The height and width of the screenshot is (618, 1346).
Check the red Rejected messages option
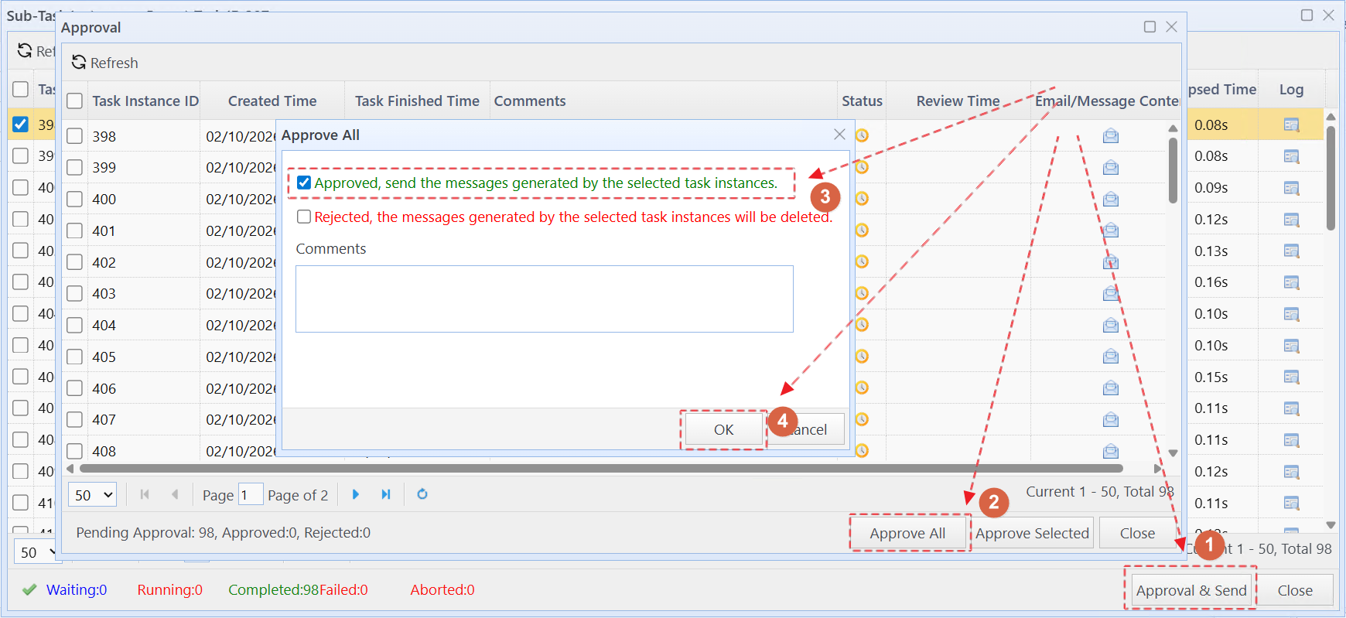click(304, 217)
